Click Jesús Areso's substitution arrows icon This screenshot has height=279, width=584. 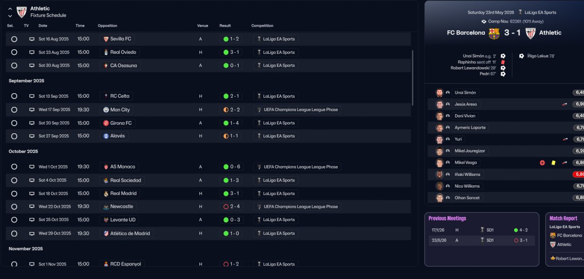565,105
